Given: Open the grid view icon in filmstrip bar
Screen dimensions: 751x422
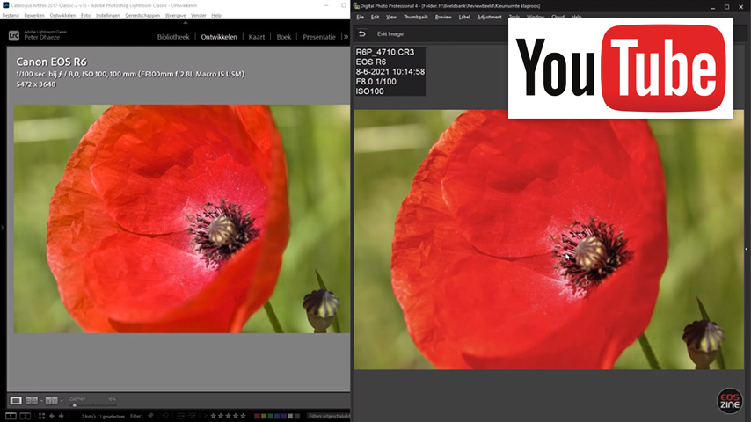Looking at the screenshot, I should point(40,416).
